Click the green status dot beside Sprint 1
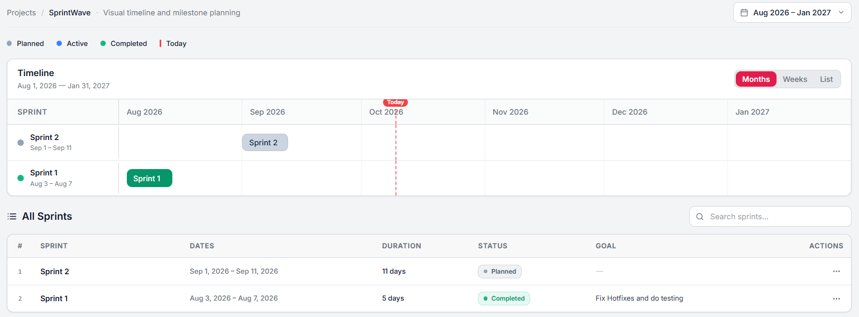The width and height of the screenshot is (859, 317). pos(21,178)
